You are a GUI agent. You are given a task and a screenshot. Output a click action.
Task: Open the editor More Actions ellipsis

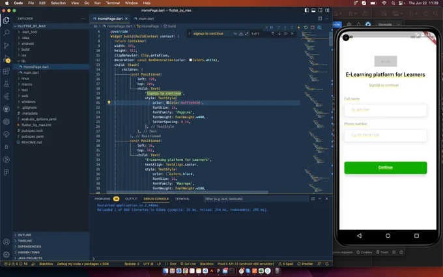click(x=326, y=19)
